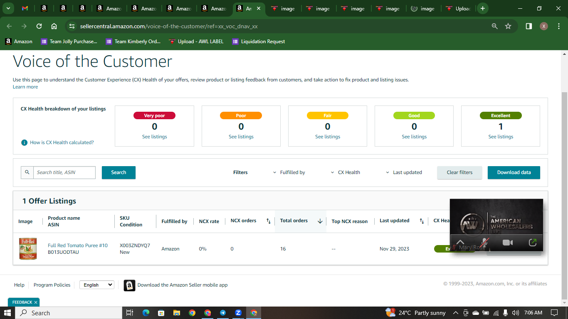Unmute the microphone in Zoom mini window

[484, 243]
